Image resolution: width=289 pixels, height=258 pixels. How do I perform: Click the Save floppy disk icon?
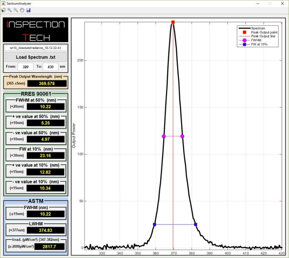point(28,10)
